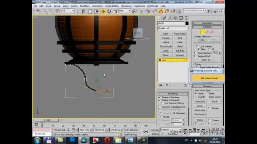Click the Attach Mult. button
Image resolution: width=257 pixels, height=144 pixels.
point(200,110)
